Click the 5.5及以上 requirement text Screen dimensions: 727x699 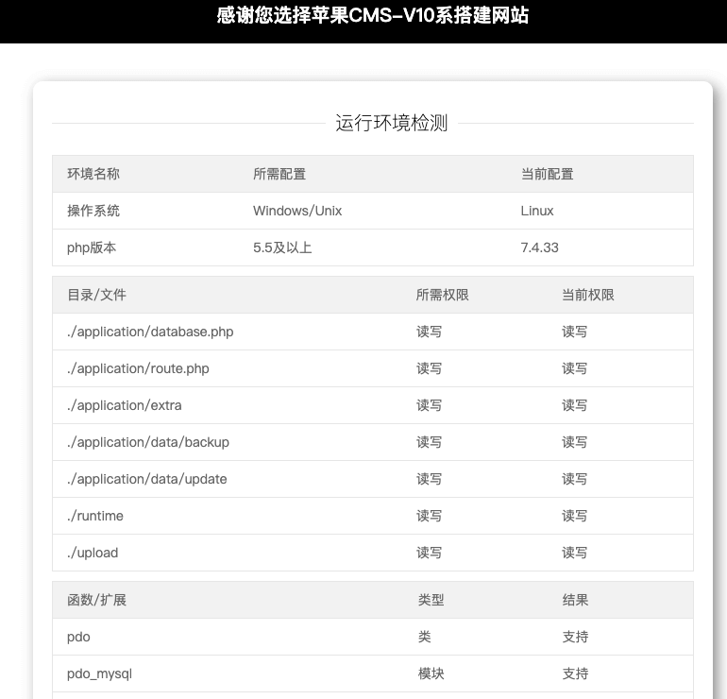282,247
